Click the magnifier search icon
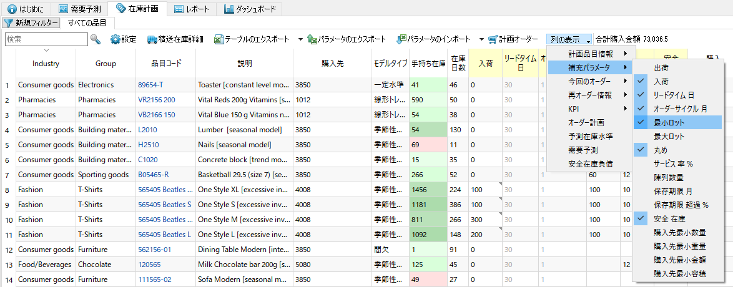Screen dimensions: 733x287 pyautogui.click(x=96, y=39)
